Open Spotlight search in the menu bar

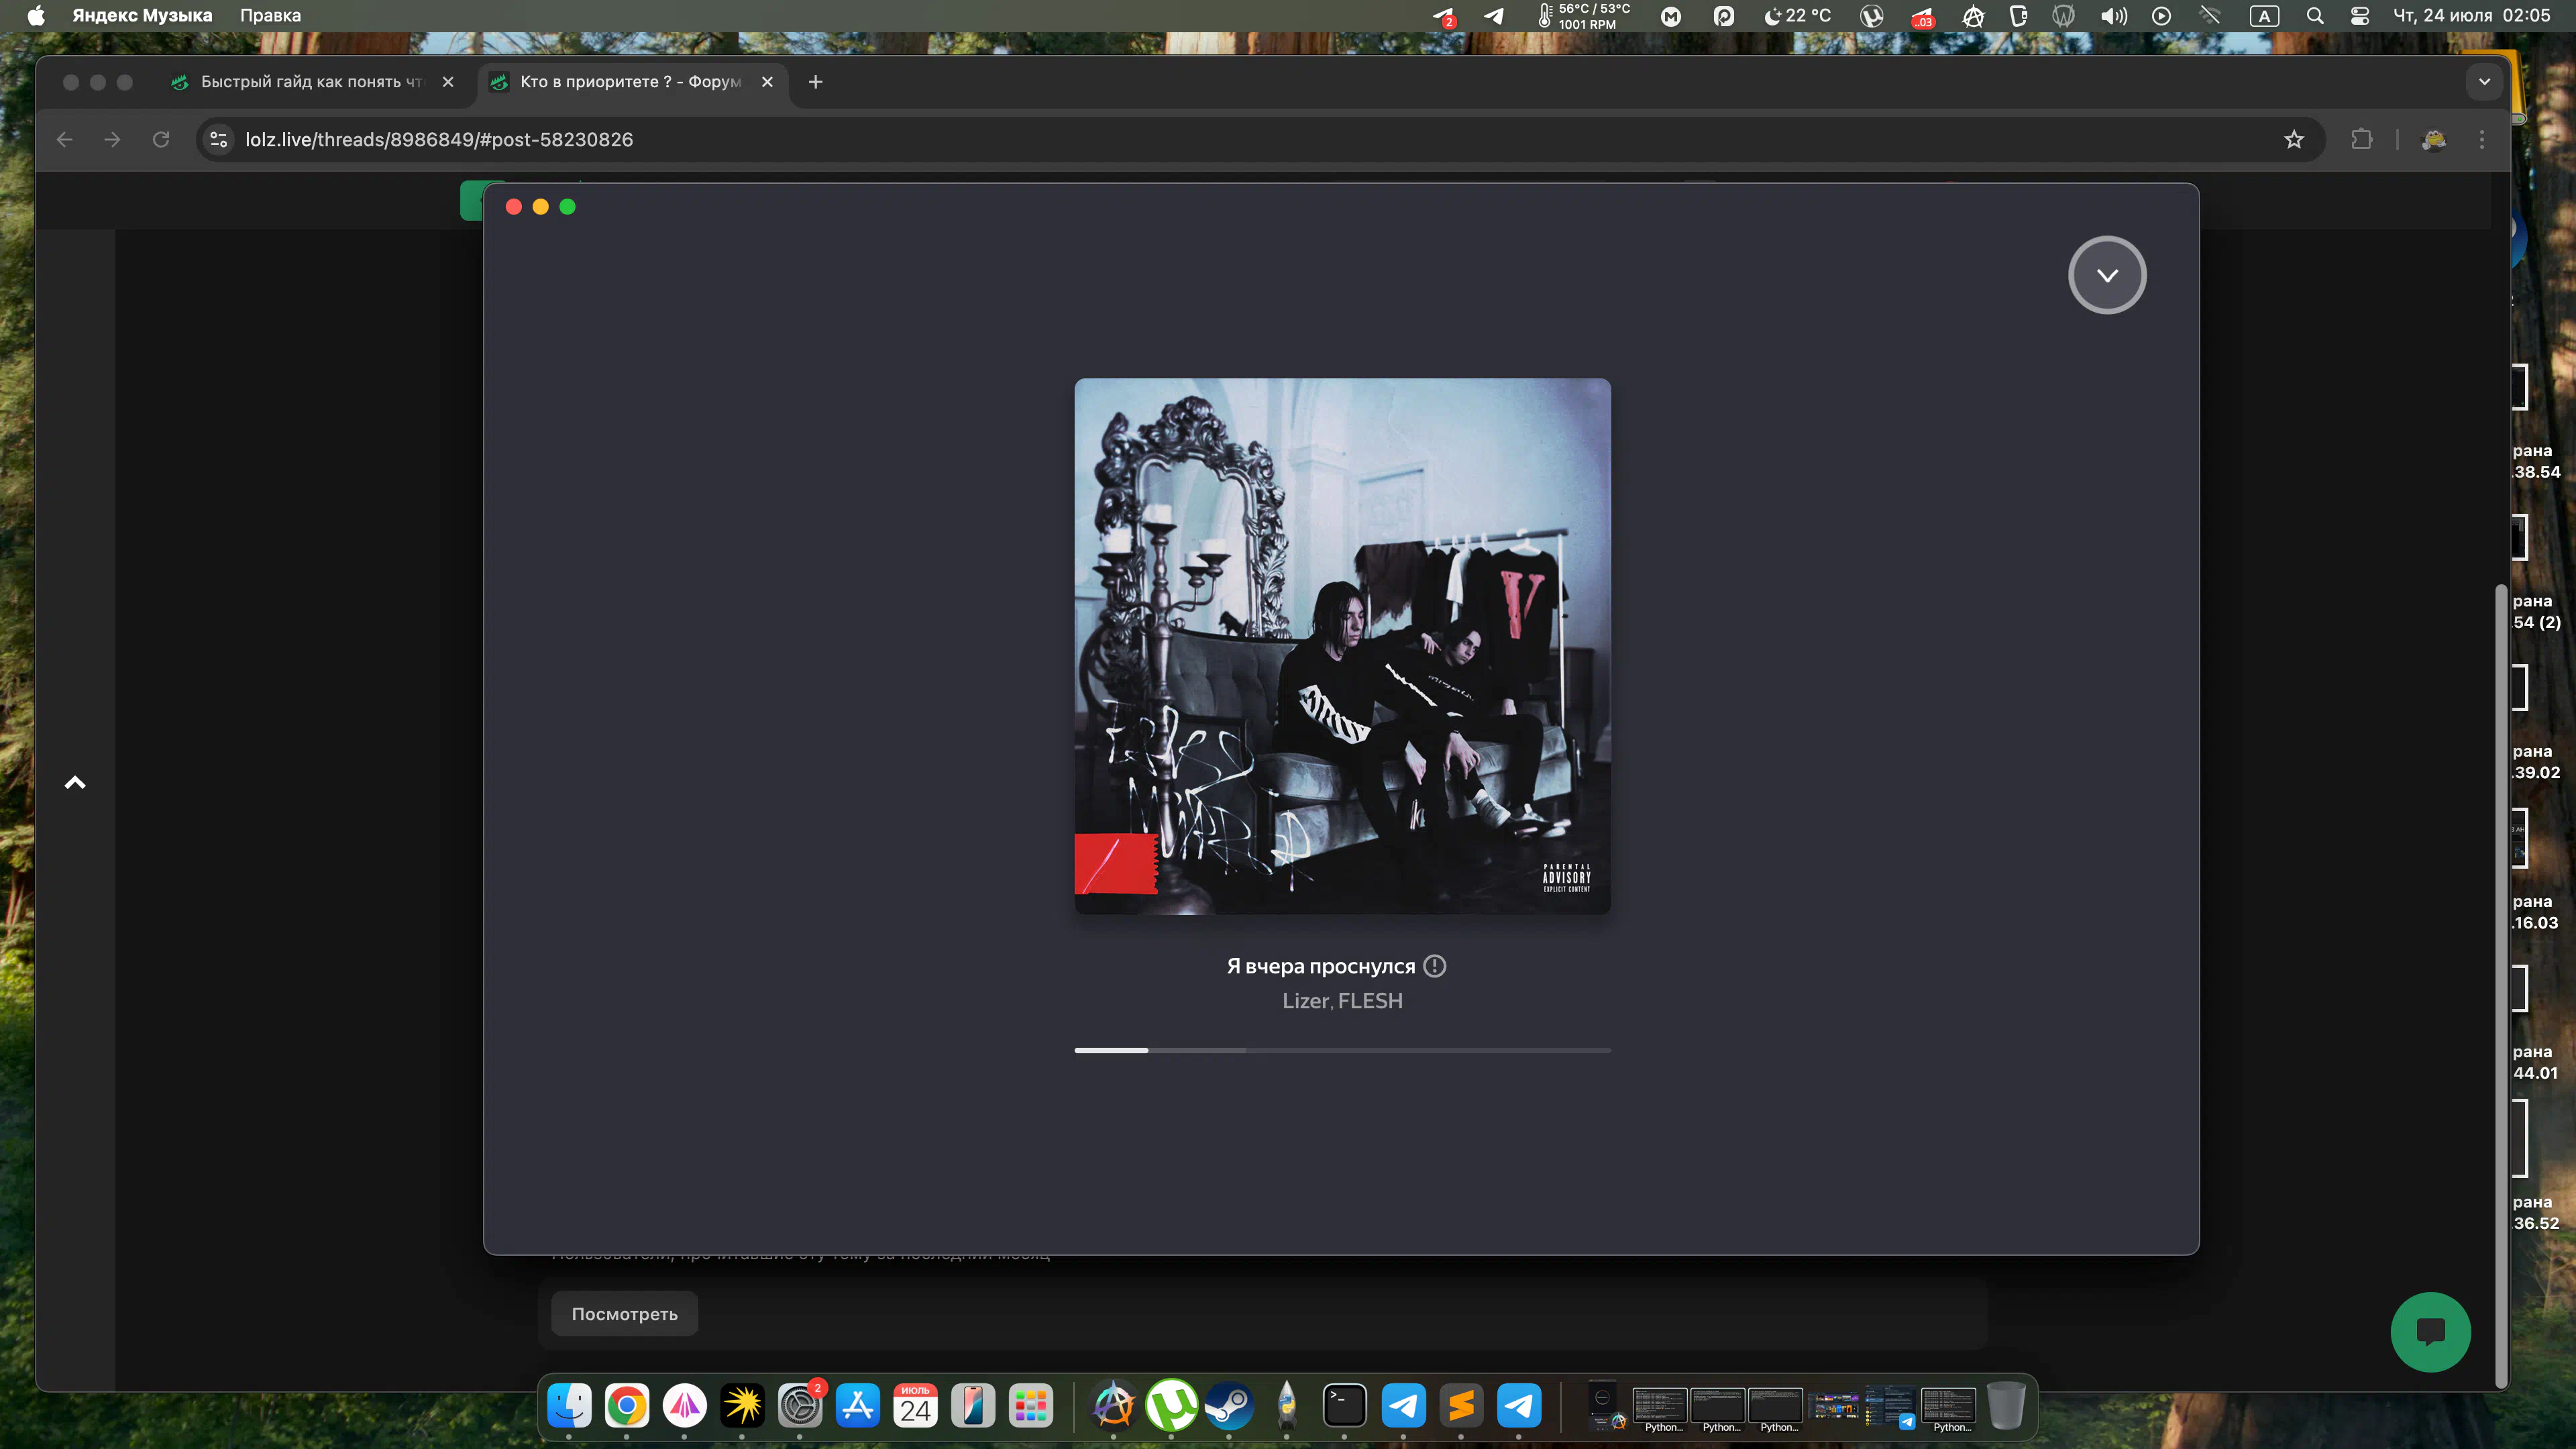point(2314,15)
